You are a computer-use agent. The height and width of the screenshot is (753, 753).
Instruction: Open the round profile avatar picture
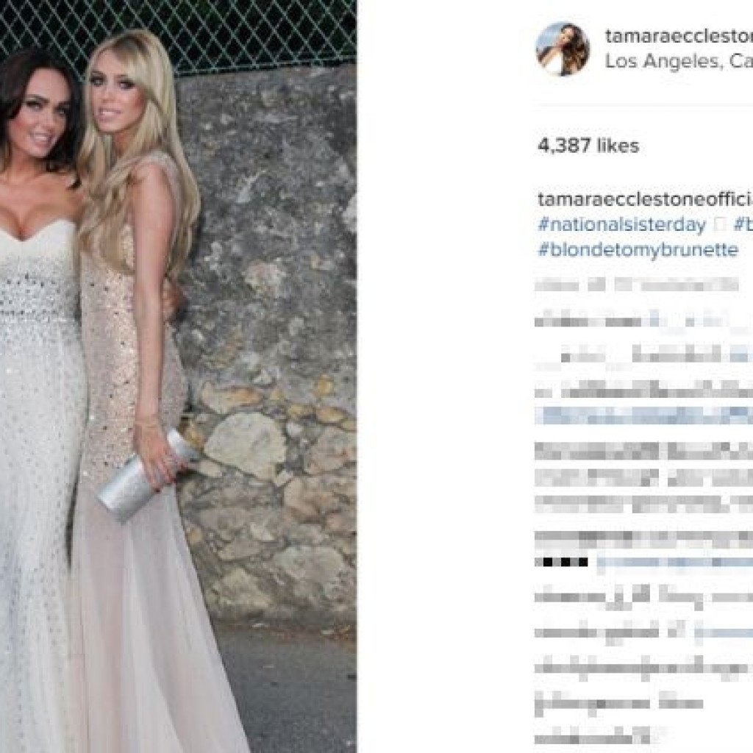click(563, 49)
